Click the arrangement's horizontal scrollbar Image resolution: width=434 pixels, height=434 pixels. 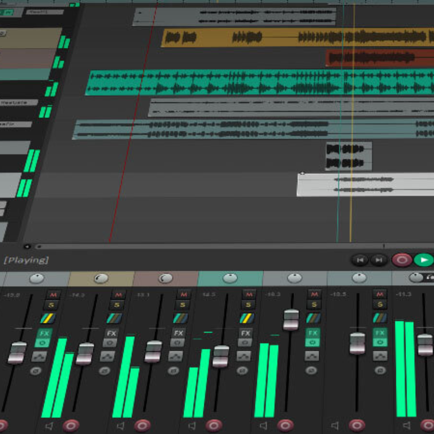212,246
